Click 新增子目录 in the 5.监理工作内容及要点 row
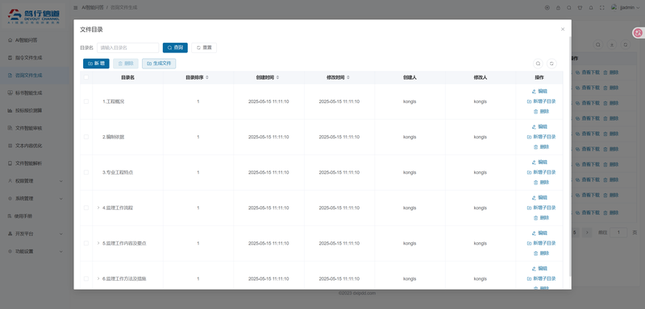 pos(541,243)
